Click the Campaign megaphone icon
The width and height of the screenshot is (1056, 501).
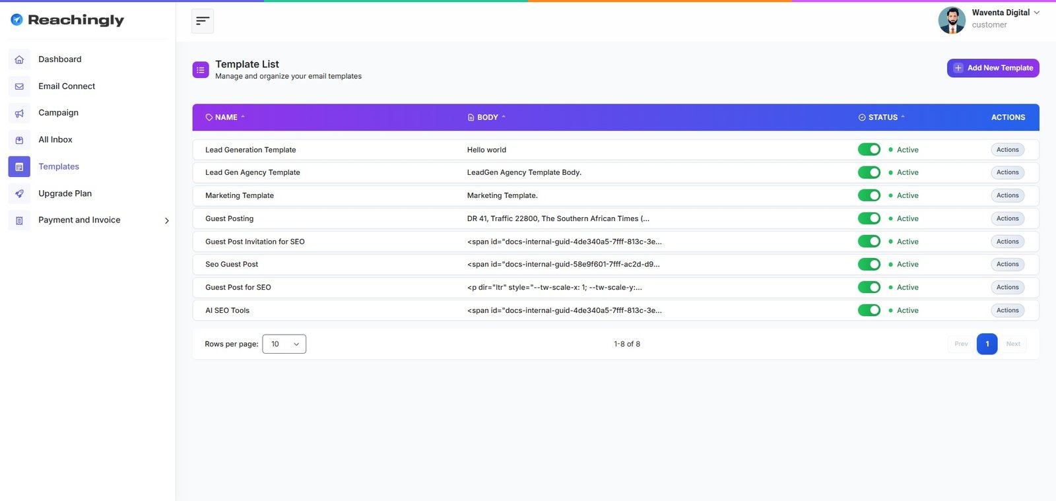tap(19, 113)
